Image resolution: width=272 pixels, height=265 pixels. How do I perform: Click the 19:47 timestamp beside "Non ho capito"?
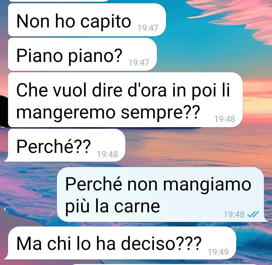point(148,28)
